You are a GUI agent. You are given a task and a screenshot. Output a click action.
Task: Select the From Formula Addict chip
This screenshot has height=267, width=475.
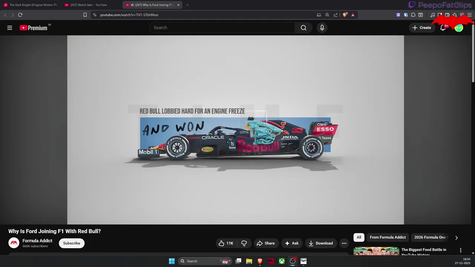click(x=388, y=237)
